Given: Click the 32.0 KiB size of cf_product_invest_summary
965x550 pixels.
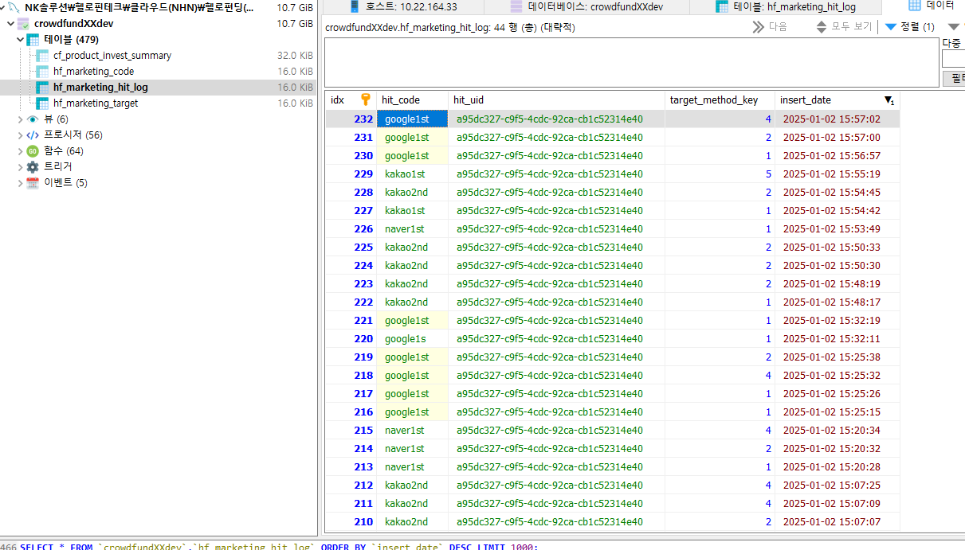Looking at the screenshot, I should point(295,56).
